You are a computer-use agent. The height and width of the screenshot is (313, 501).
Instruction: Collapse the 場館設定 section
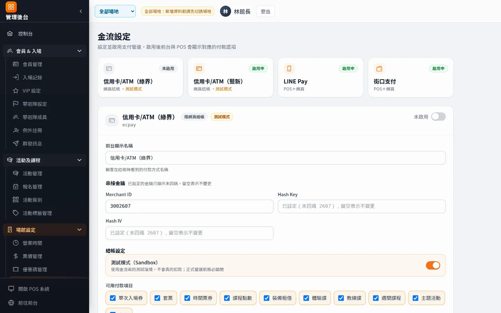point(45,230)
